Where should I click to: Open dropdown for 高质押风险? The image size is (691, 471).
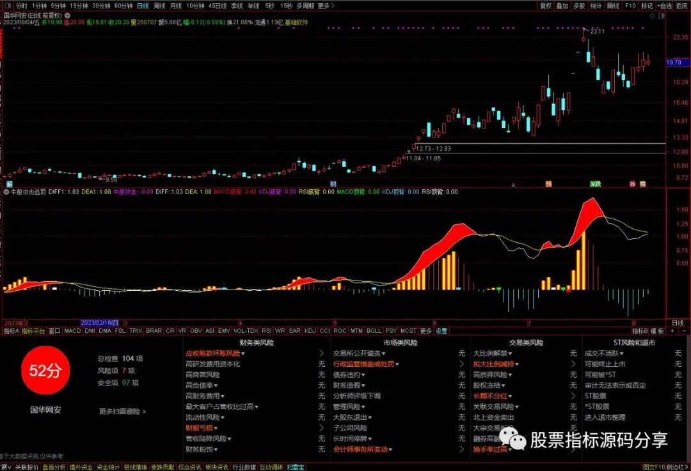pos(511,375)
